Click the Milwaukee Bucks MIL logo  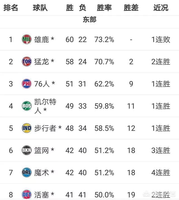point(27,39)
